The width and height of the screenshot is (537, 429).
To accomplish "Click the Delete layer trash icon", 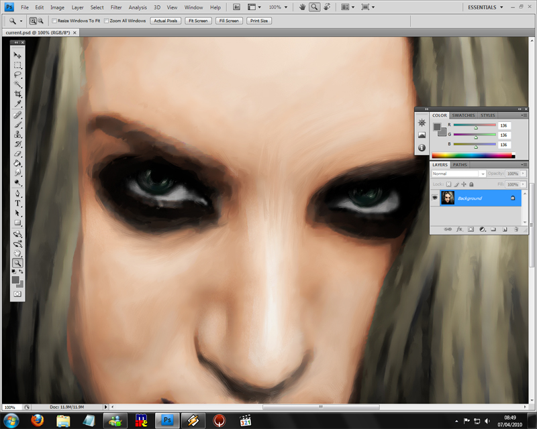I will [515, 229].
